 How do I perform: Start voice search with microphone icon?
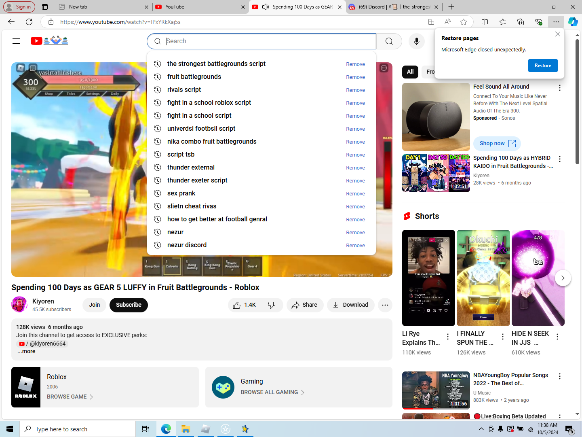click(x=416, y=41)
